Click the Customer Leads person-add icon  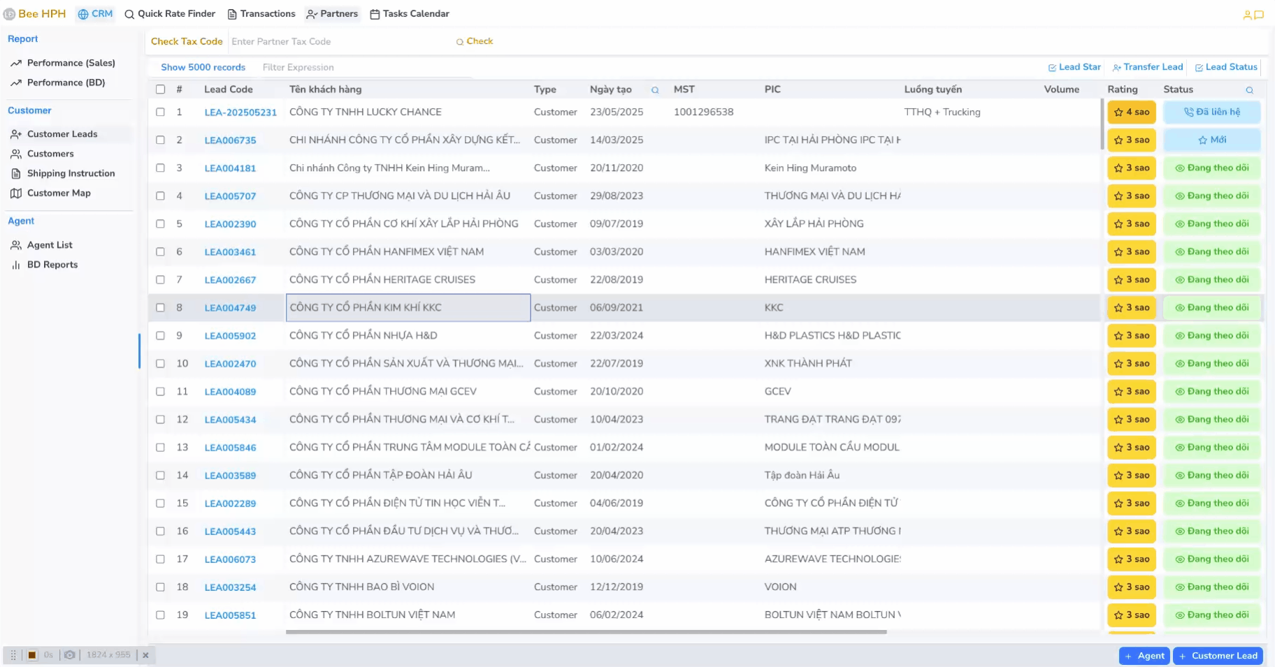click(16, 134)
